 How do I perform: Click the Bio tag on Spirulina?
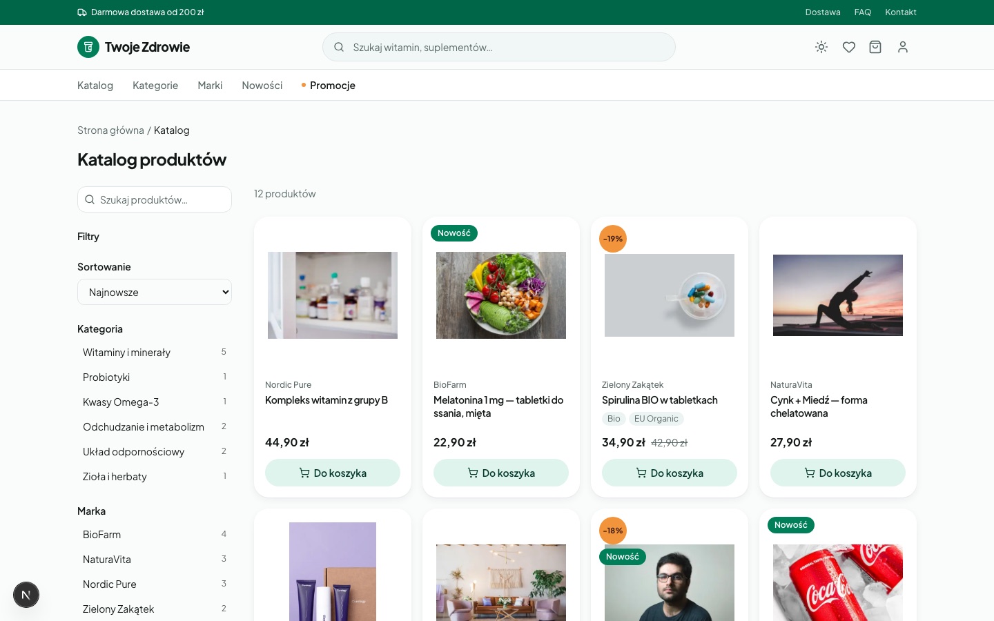coord(614,419)
